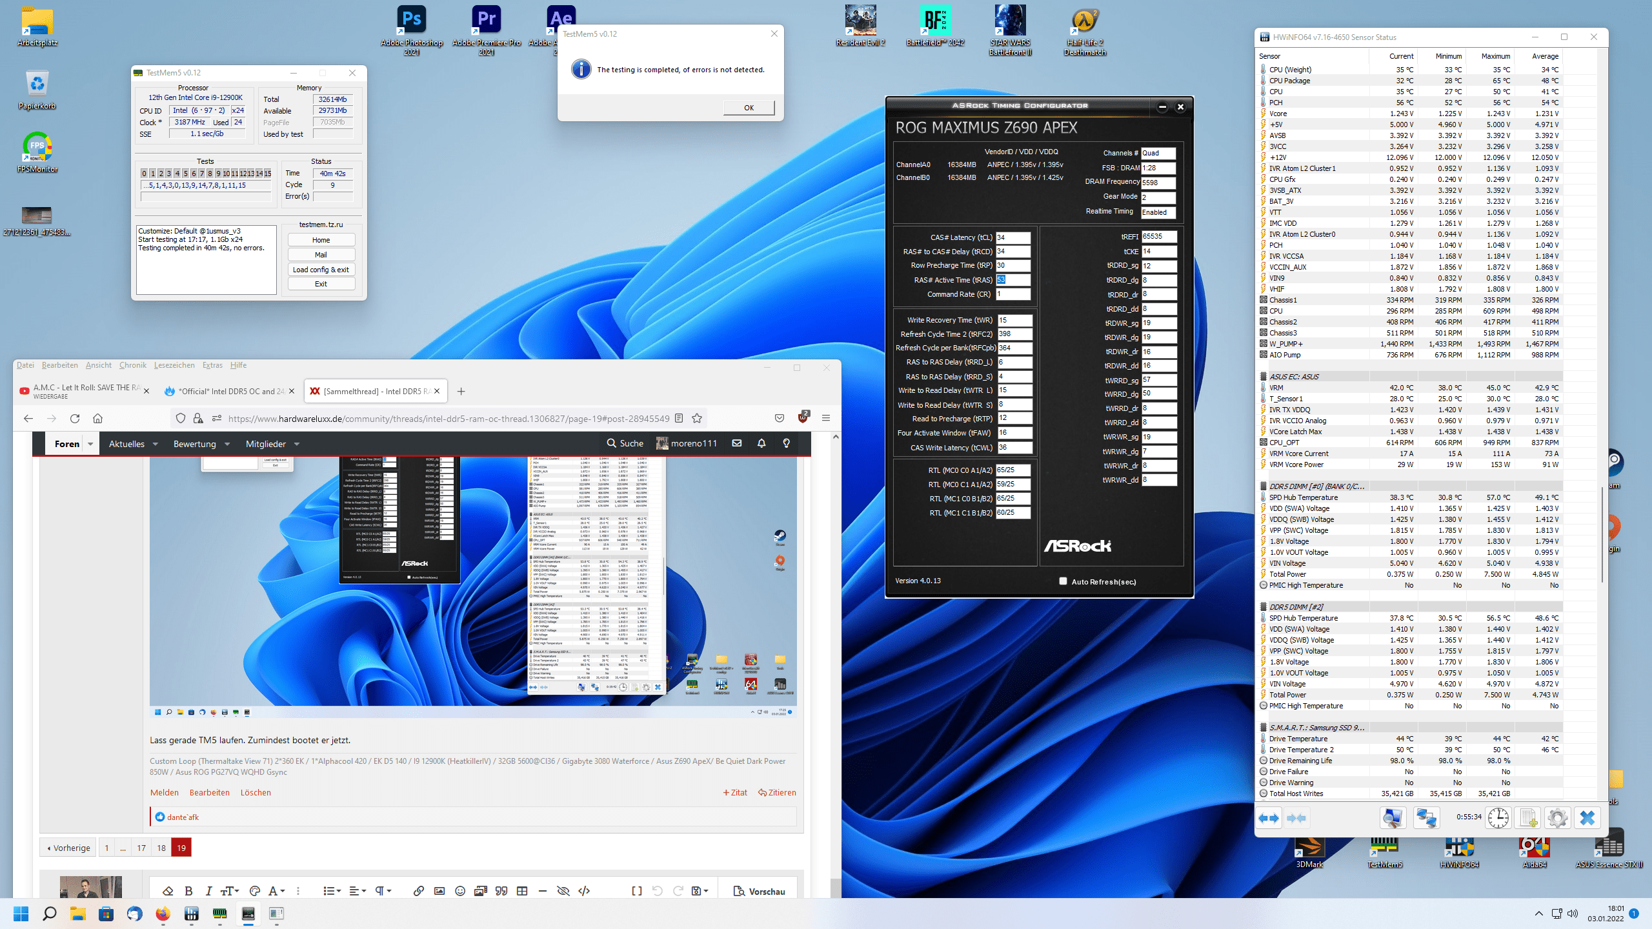
Task: Open drafts save dropdown in editor
Action: 700,891
